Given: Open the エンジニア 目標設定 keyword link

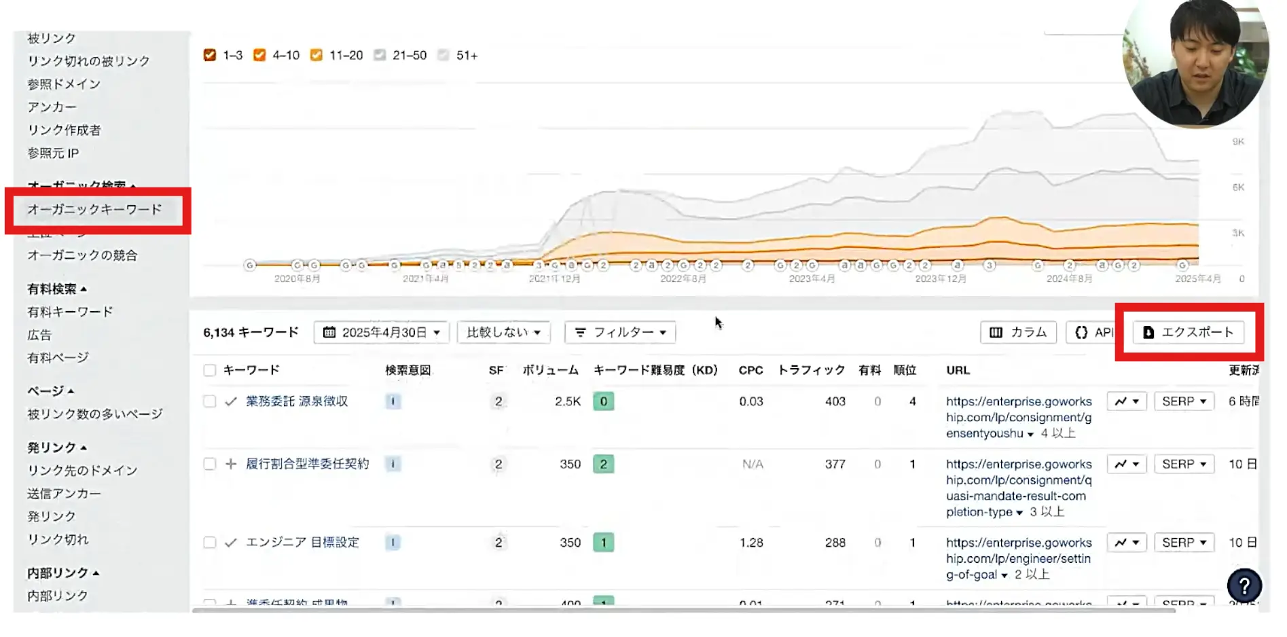Looking at the screenshot, I should click(x=302, y=543).
